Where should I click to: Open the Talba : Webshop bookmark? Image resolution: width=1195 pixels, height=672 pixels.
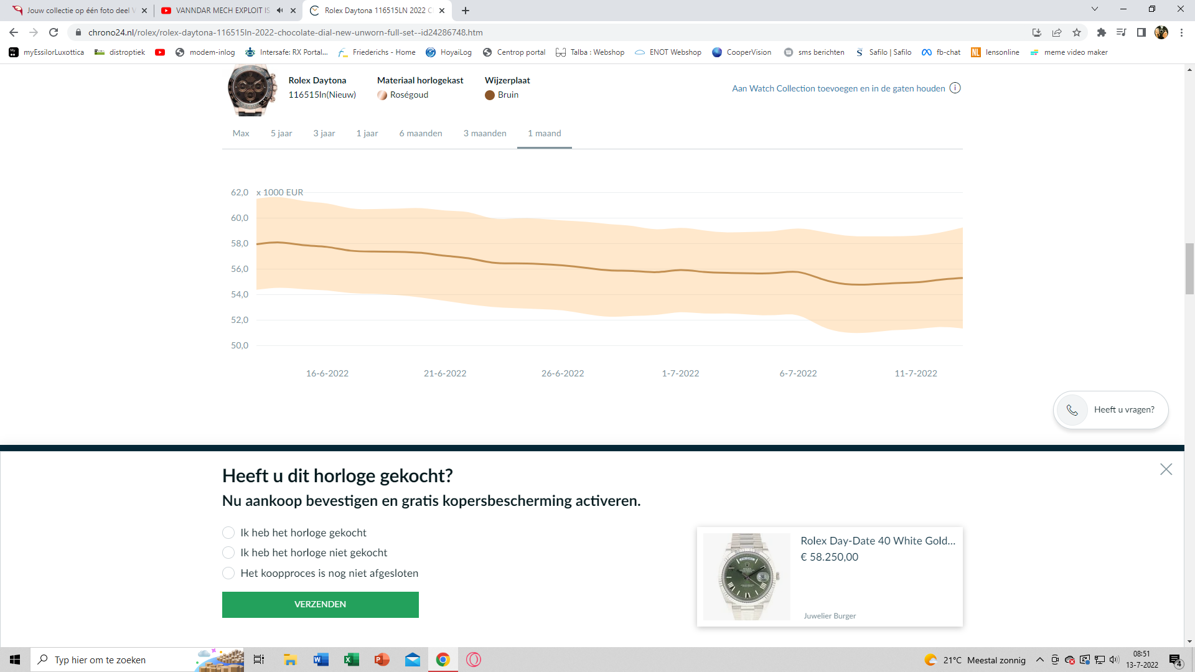pyautogui.click(x=590, y=52)
